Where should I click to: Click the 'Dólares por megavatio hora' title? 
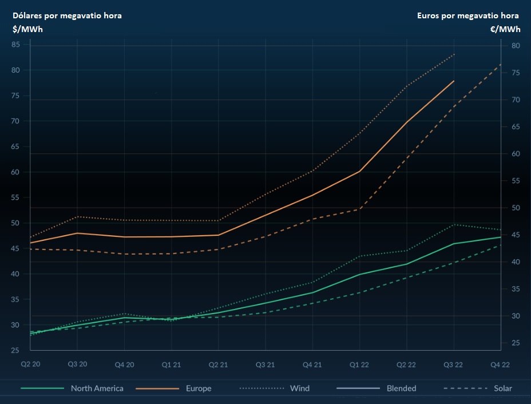click(67, 15)
